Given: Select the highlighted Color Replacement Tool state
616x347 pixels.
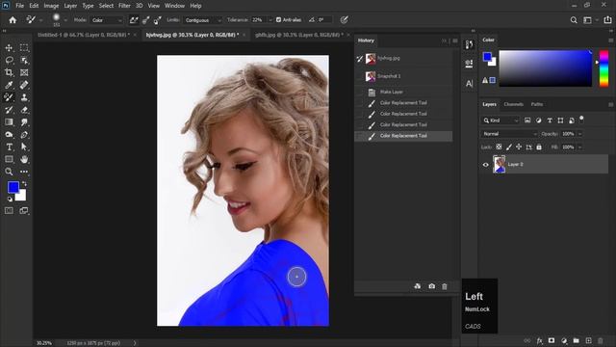Looking at the screenshot, I should pyautogui.click(x=403, y=136).
